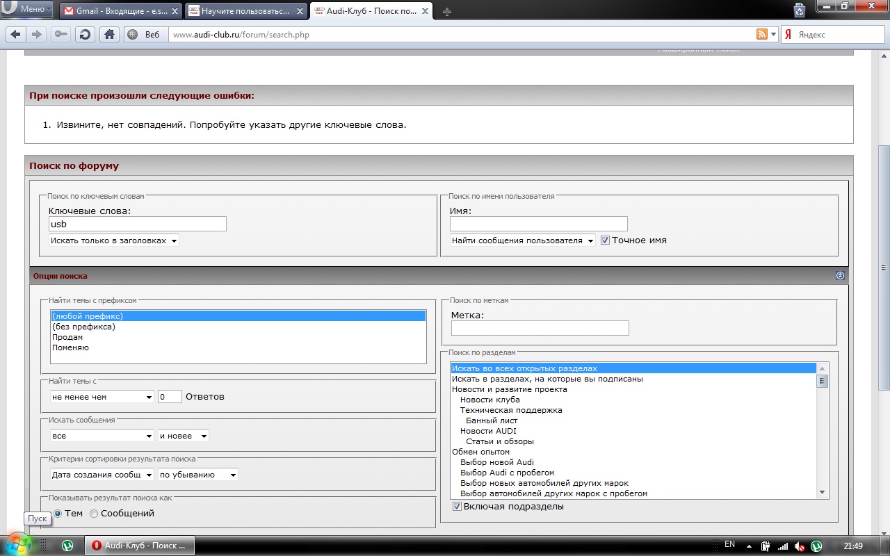Viewport: 890px width, 556px height.
Task: Select the "Сообщений" radio button
Action: tap(94, 514)
